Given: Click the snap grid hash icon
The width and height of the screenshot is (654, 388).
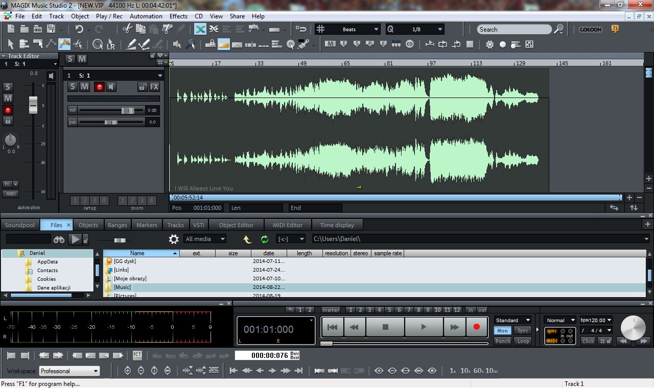Looking at the screenshot, I should [320, 29].
